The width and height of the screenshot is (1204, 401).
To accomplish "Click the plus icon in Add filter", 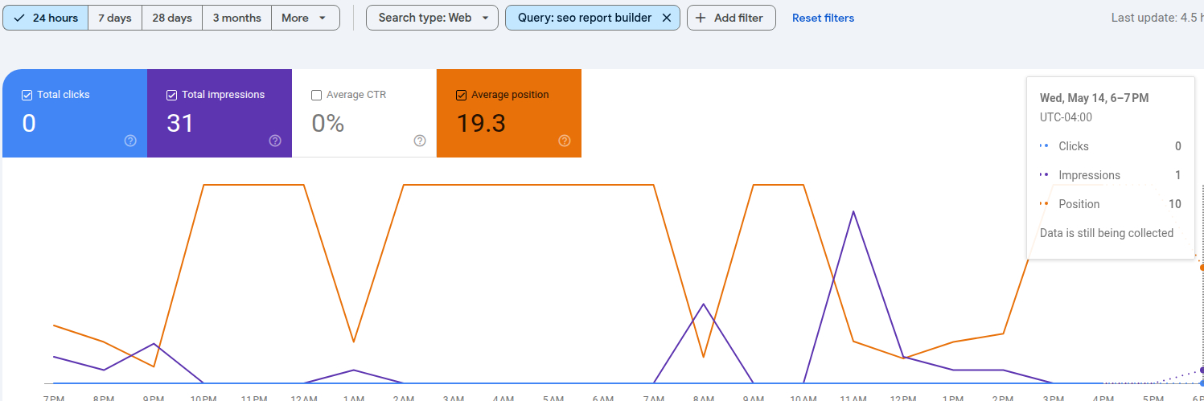I will [x=701, y=18].
